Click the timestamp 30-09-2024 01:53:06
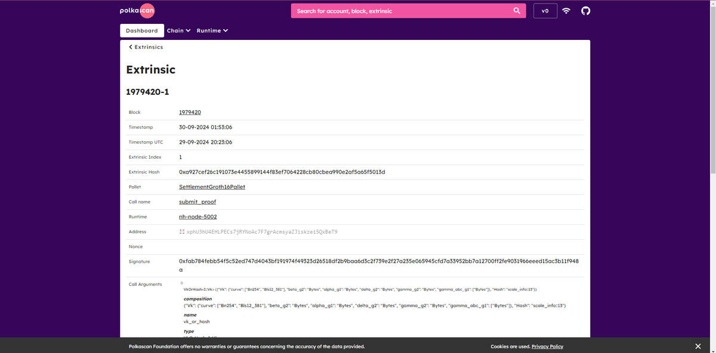The width and height of the screenshot is (716, 353). coord(206,127)
